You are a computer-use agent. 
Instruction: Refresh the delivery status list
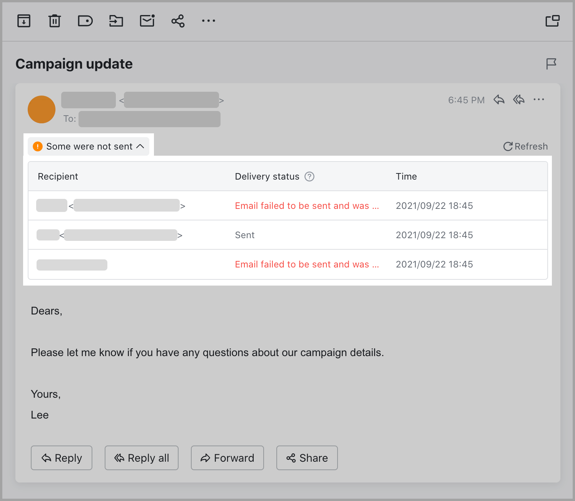point(525,146)
